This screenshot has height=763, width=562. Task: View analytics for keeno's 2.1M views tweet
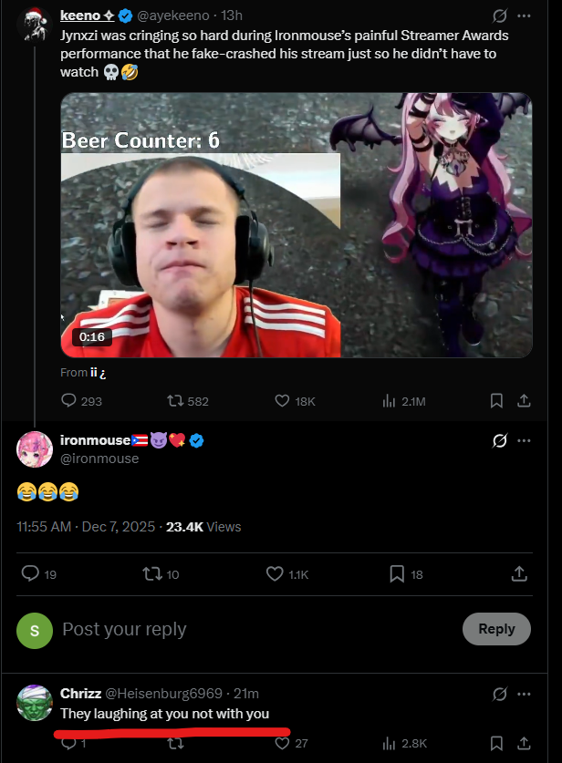(x=388, y=401)
